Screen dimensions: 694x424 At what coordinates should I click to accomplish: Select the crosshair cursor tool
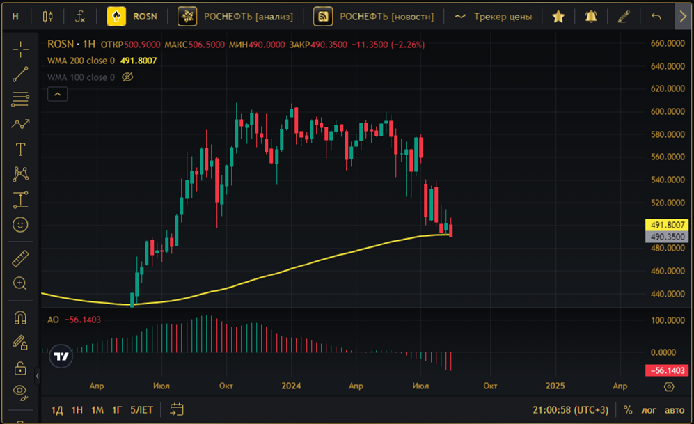tap(20, 49)
